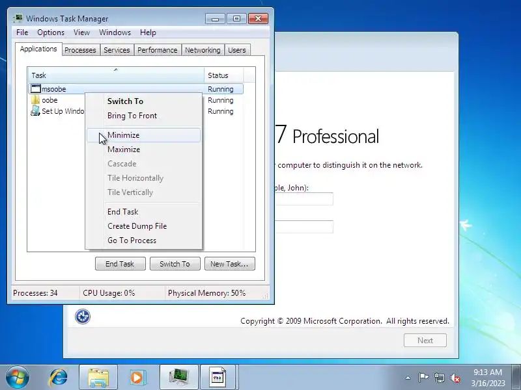Open the Start menu orb
Viewport: 521px width, 390px height.
(18, 377)
